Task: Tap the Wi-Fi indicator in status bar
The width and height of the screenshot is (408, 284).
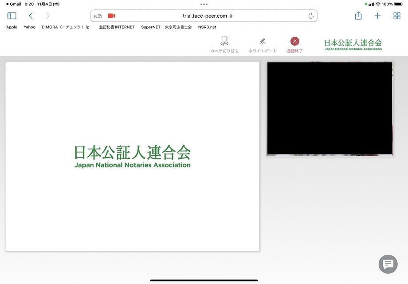Action: (x=378, y=4)
